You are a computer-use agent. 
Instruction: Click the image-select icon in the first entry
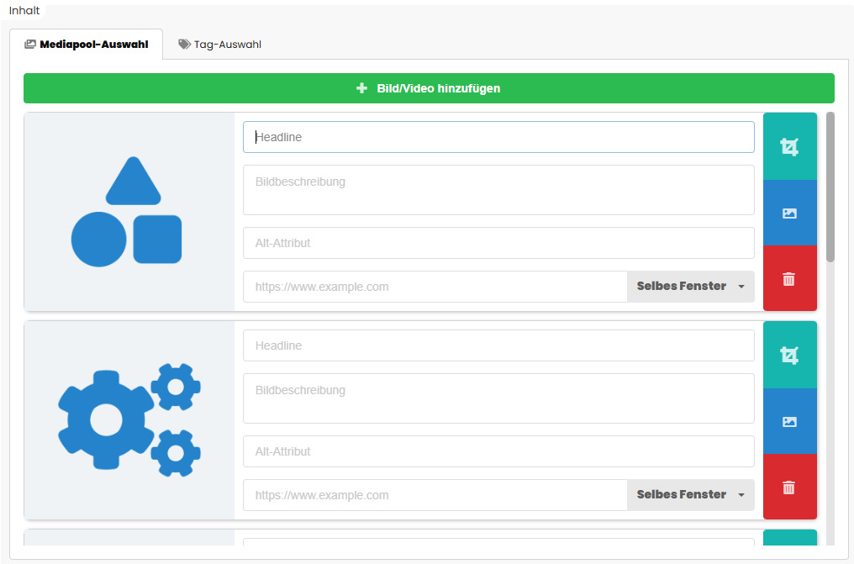(789, 213)
